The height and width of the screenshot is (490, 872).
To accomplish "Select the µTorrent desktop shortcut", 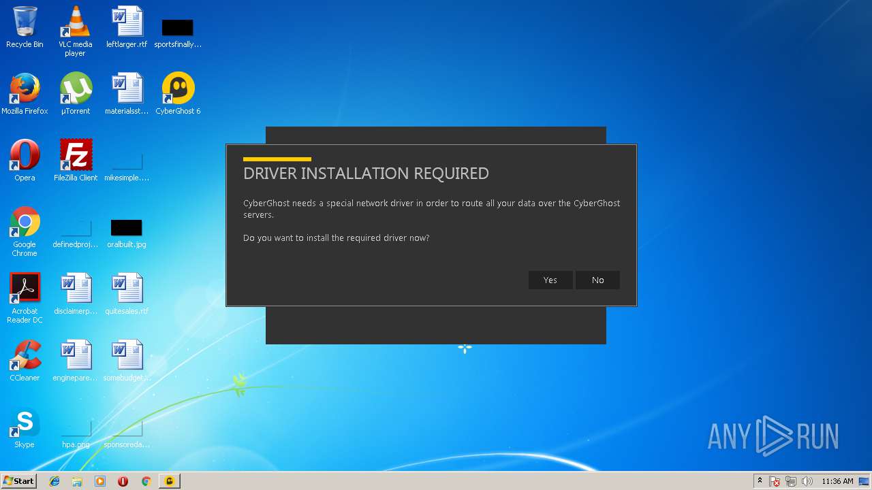I will click(x=76, y=94).
